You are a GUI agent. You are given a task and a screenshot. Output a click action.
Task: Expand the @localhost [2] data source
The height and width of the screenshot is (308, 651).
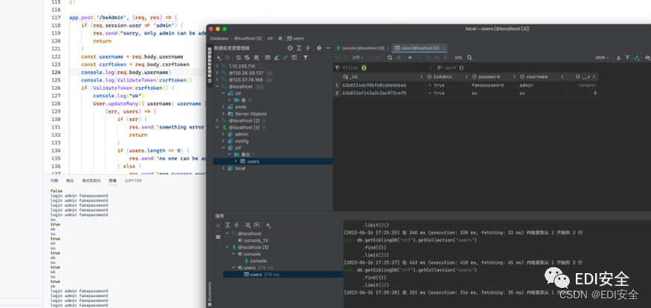tap(217, 120)
